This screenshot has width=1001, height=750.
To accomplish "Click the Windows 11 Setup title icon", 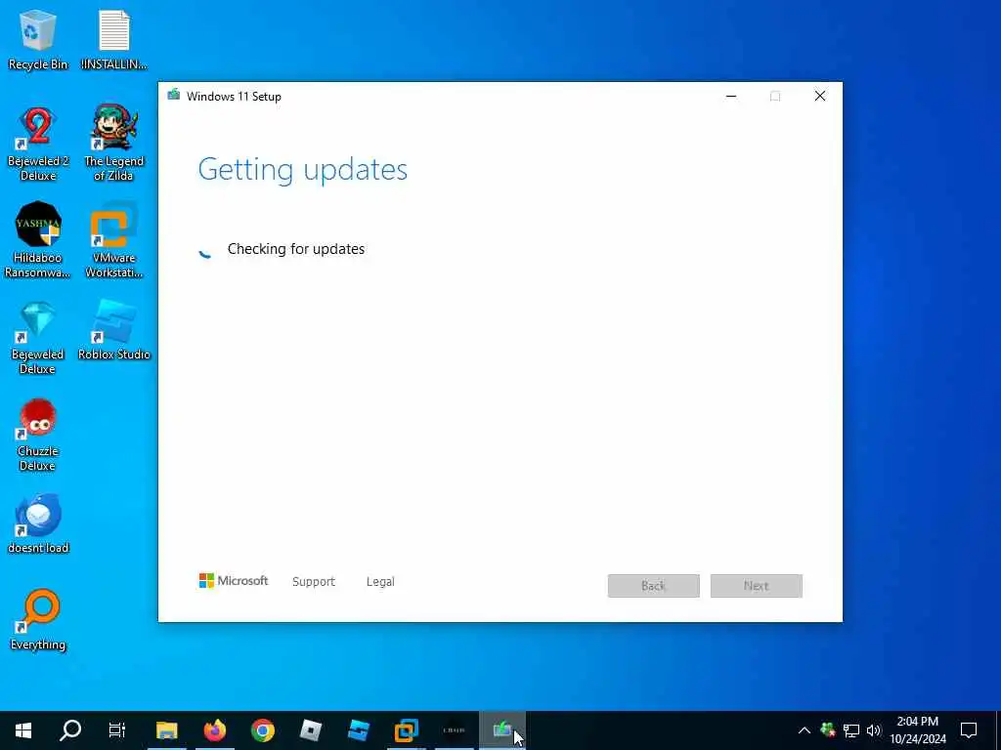I will pos(174,96).
